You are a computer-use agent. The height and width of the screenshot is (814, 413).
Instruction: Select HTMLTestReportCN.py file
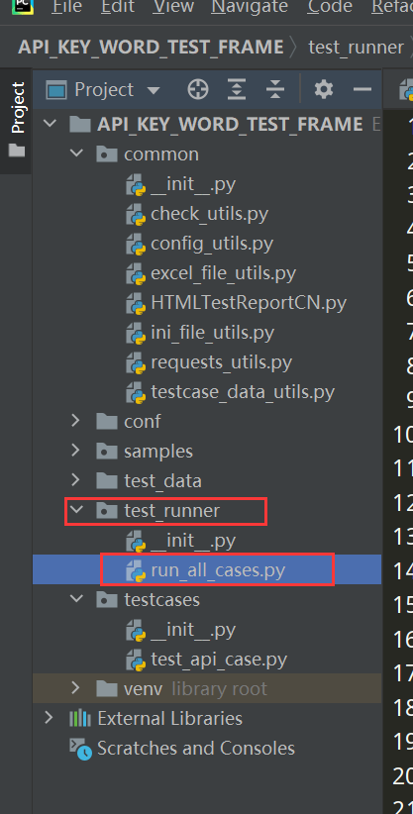[249, 302]
